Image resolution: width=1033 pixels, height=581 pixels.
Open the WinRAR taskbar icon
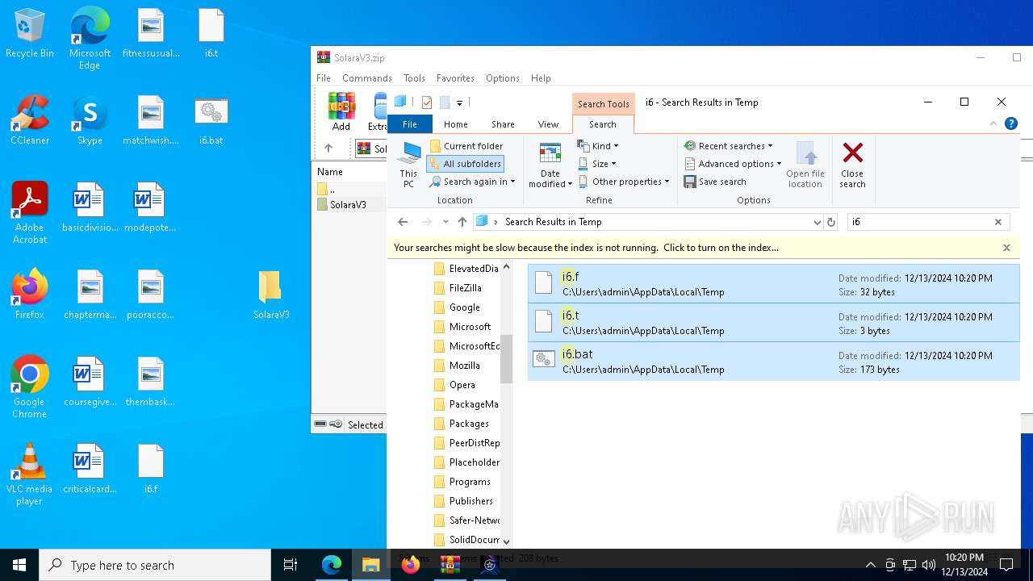tap(450, 565)
